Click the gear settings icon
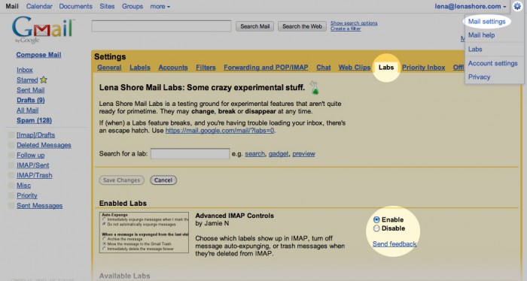The width and height of the screenshot is (527, 281). pyautogui.click(x=517, y=6)
